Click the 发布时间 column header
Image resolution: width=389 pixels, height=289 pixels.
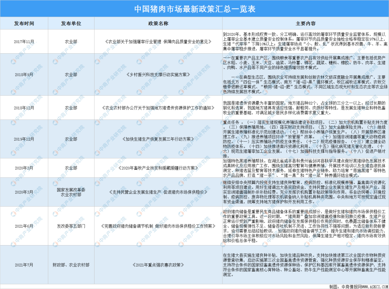[25, 23]
